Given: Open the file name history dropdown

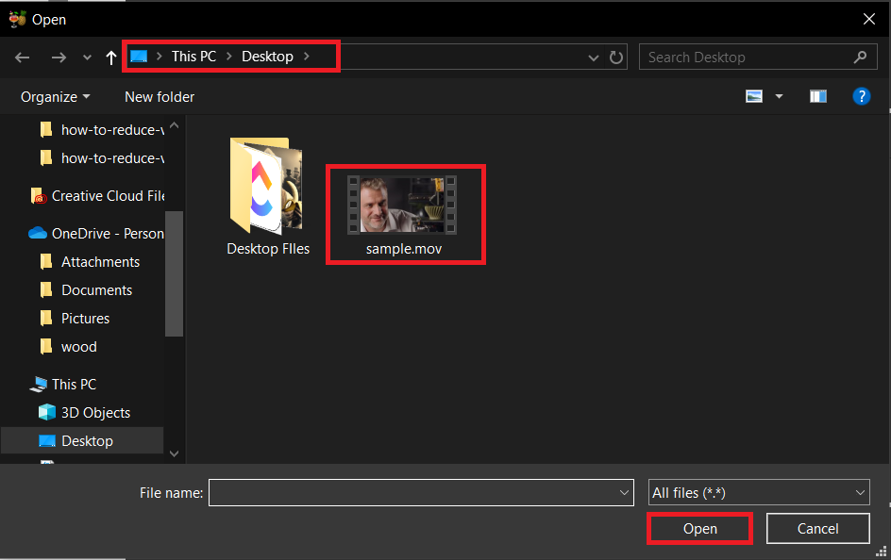Looking at the screenshot, I should click(623, 492).
